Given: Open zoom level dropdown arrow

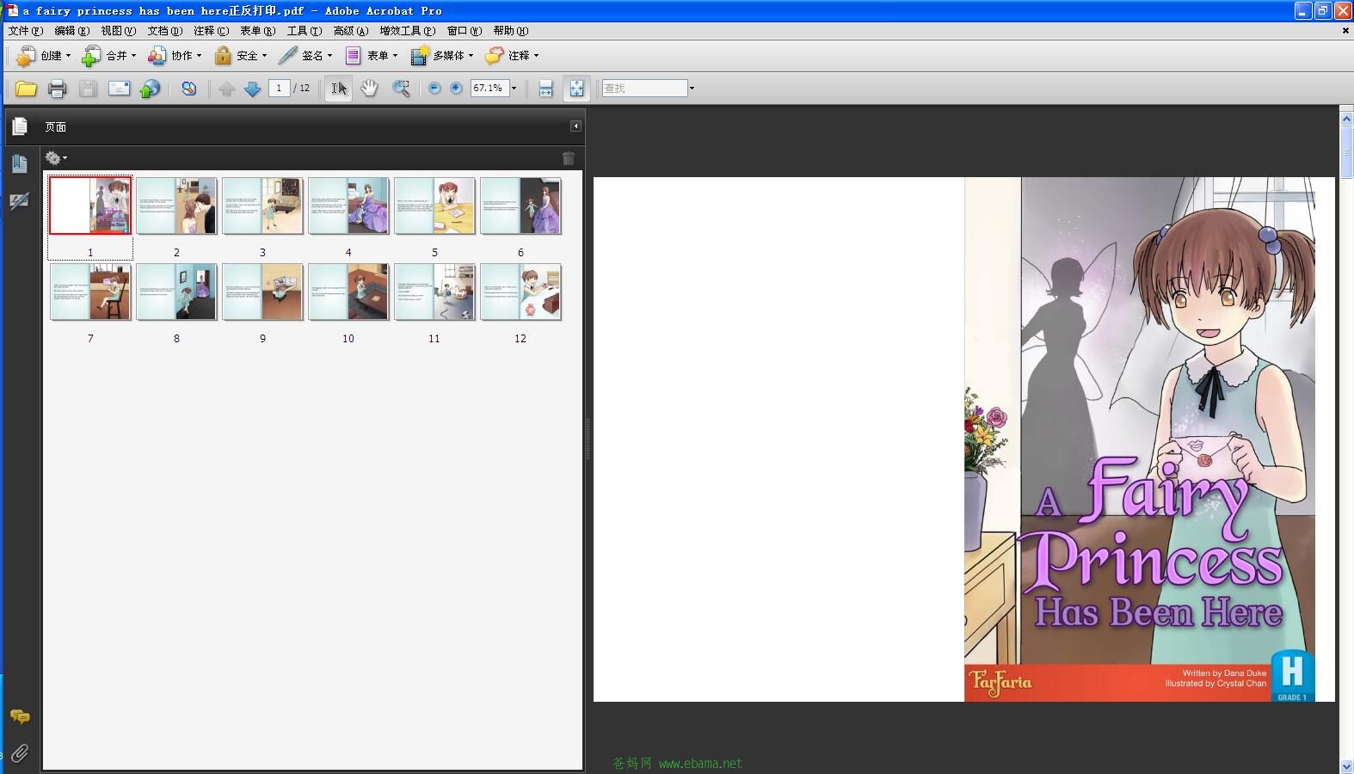Looking at the screenshot, I should point(514,89).
